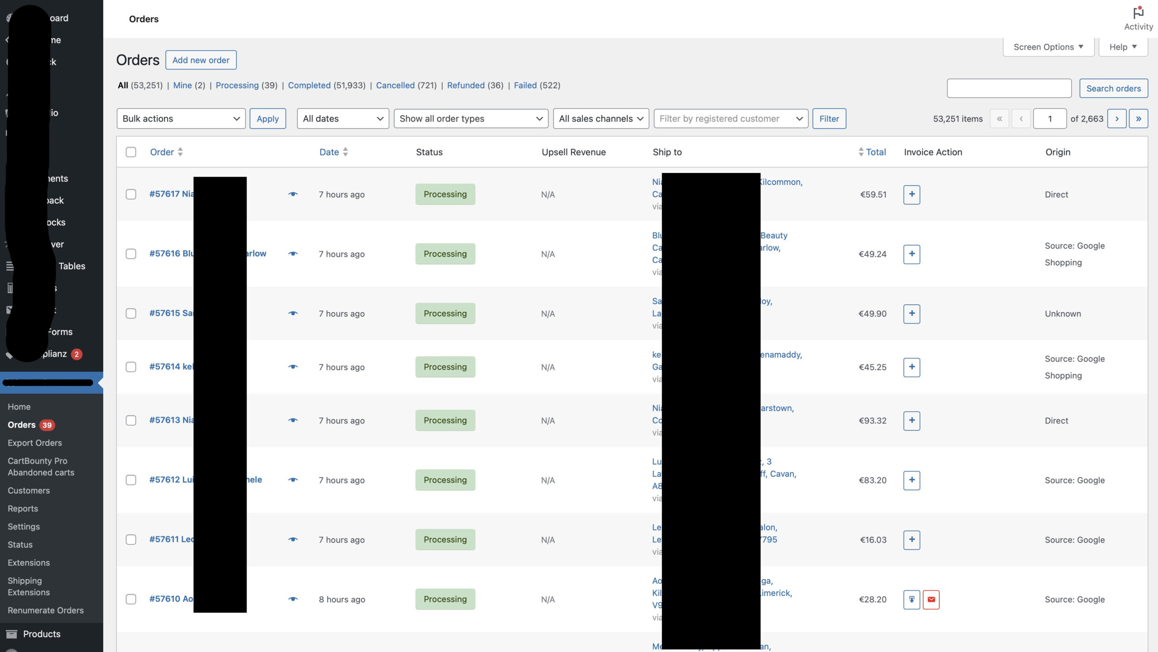Open the Activity panel flag icon
The height and width of the screenshot is (652, 1158).
click(1138, 14)
